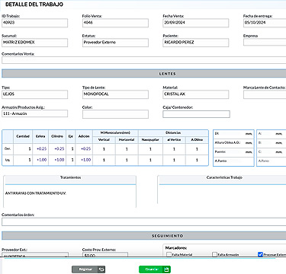Click the ID Trabajo input field
This screenshot has height=274, width=286.
35,23
